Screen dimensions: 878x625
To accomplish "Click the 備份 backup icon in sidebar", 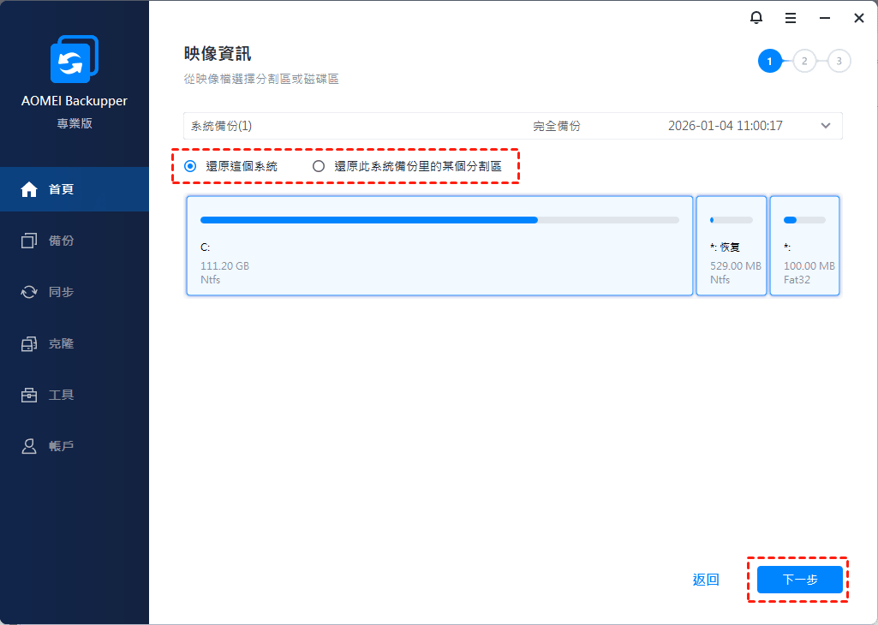I will [x=29, y=241].
